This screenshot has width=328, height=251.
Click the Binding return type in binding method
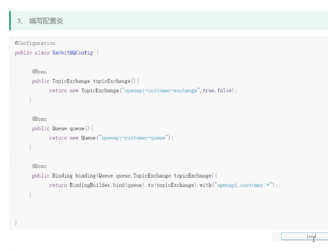click(62, 176)
